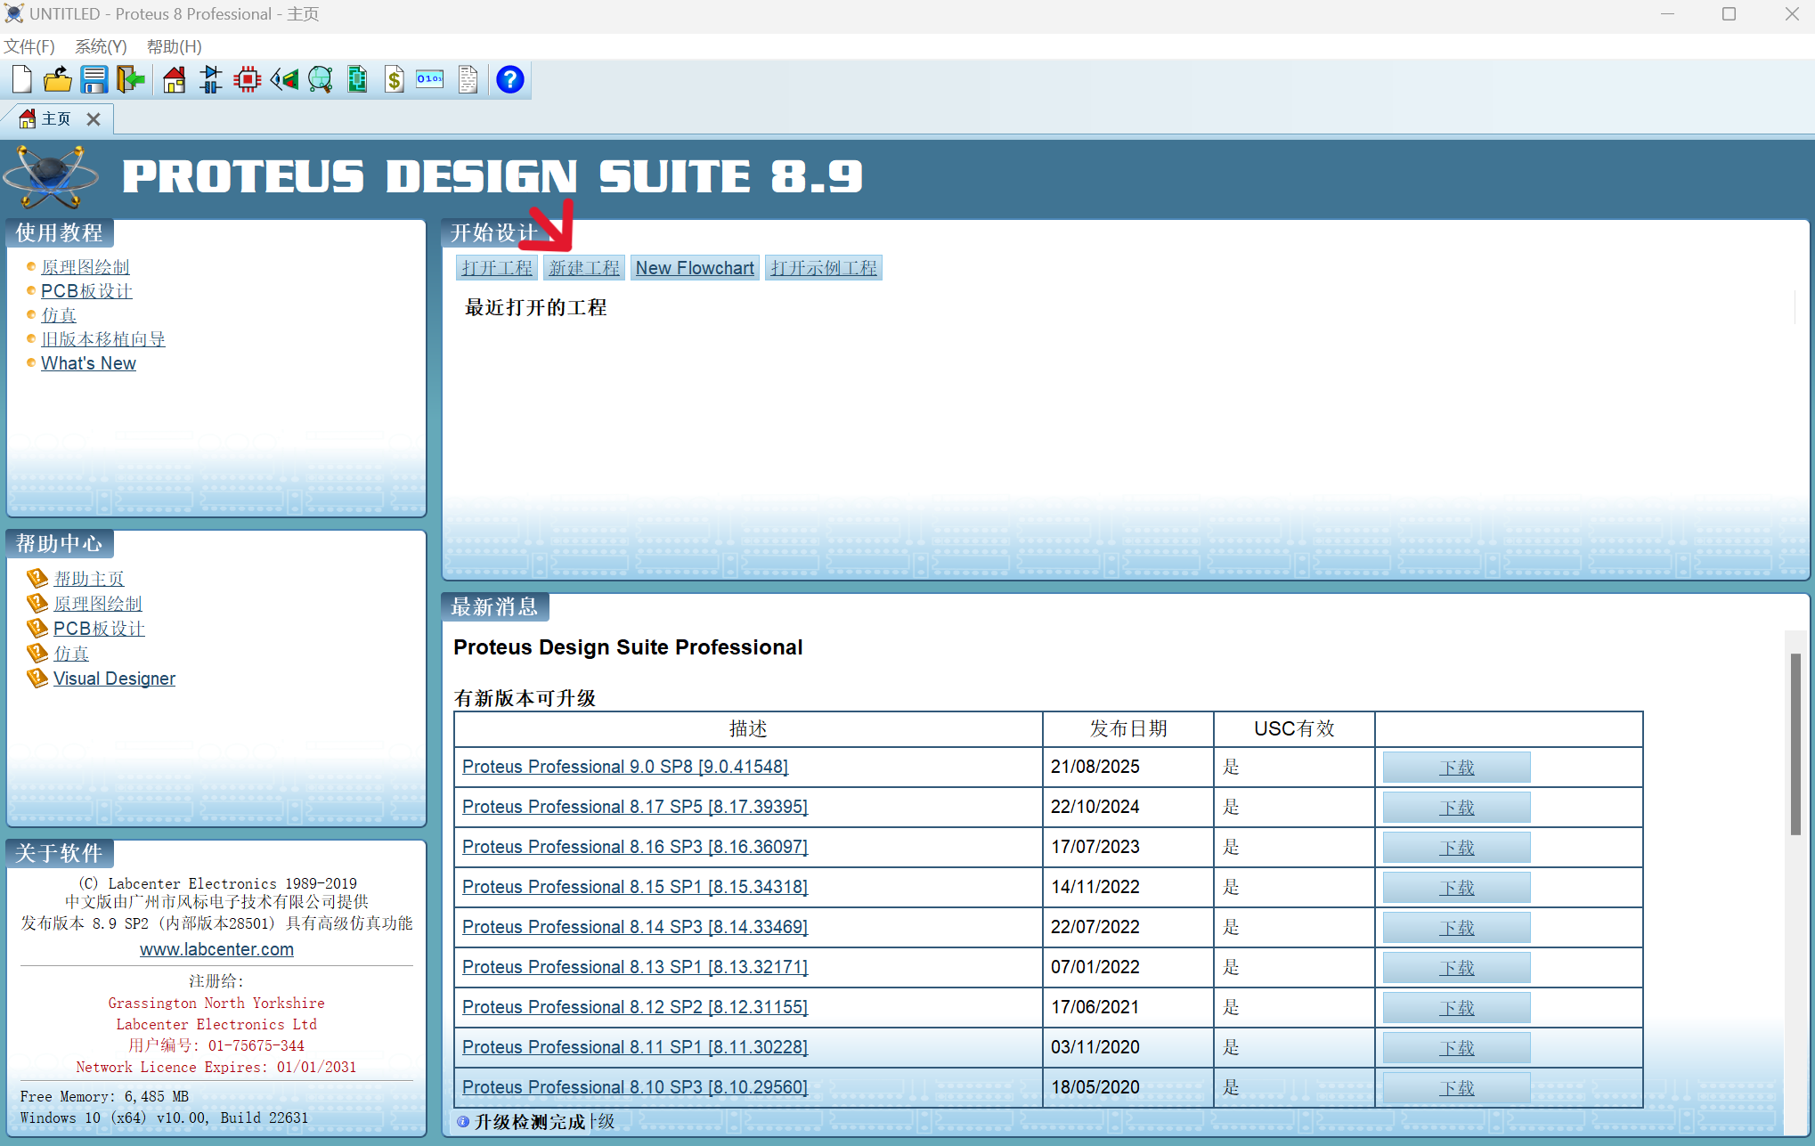This screenshot has height=1146, width=1815.
Task: Click the date 21/08/2025 in the table
Action: click(1095, 767)
